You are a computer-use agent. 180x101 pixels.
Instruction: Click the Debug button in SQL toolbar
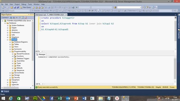[x=45, y=11]
